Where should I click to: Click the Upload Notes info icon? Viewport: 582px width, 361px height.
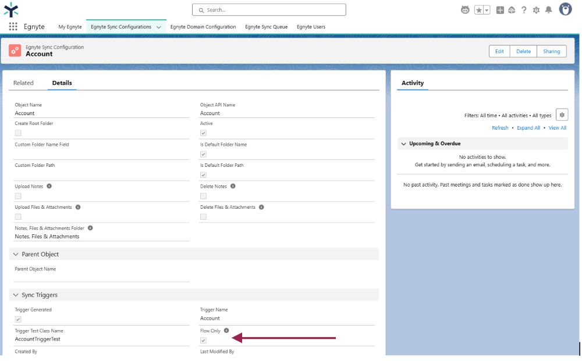coord(49,187)
